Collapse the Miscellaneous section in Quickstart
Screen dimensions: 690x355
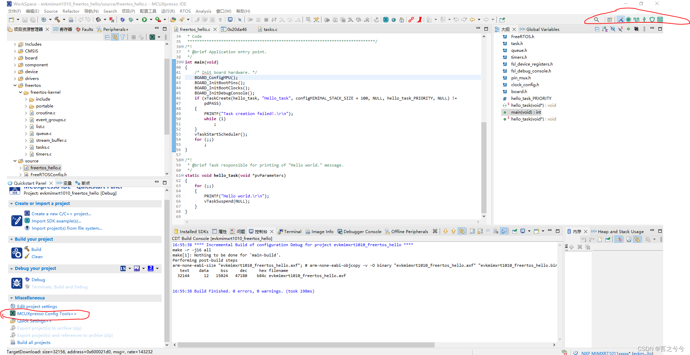click(x=11, y=298)
